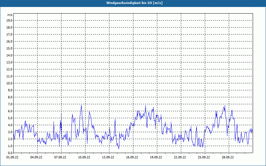Select the 22.09.22 date label
Viewport: 266px width, 166px height.
point(180,157)
